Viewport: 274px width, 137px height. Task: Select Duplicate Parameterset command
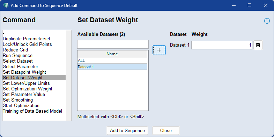tap(27, 39)
